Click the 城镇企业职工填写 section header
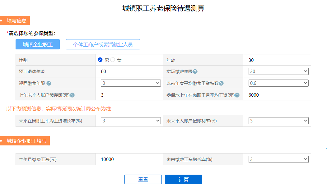This screenshot has width=327, height=188. point(25,141)
